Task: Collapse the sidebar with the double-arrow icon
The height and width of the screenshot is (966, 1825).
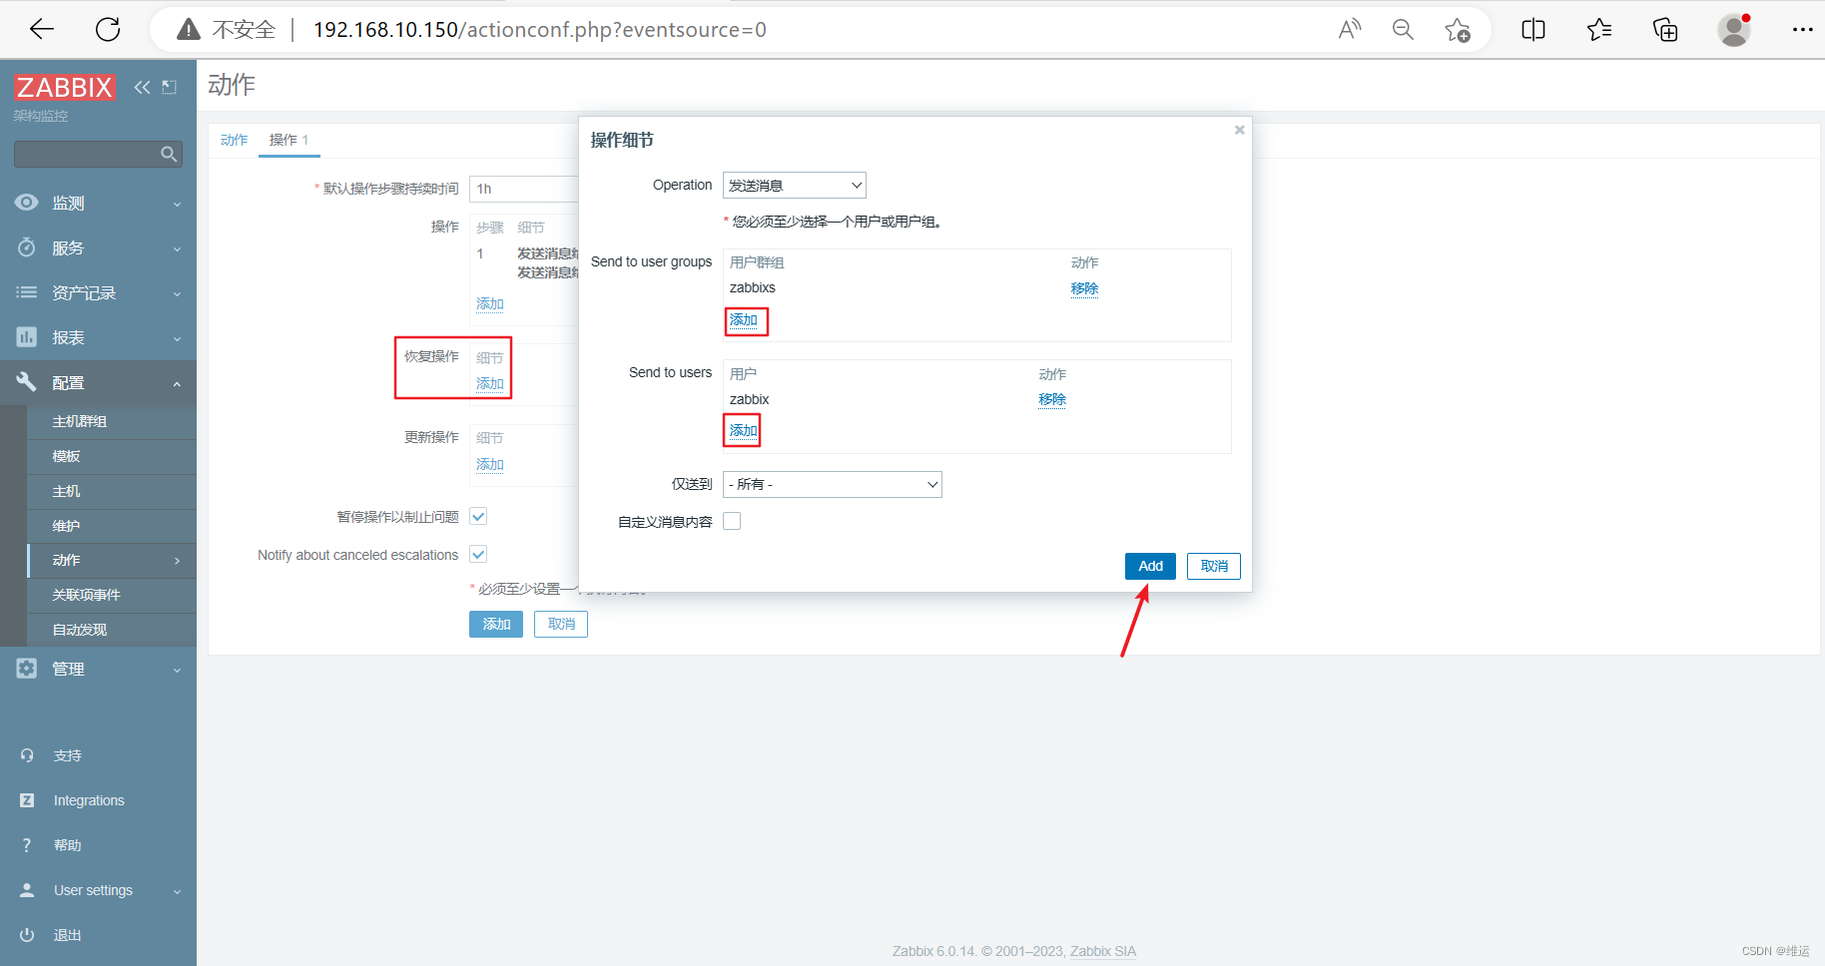Action: click(142, 87)
